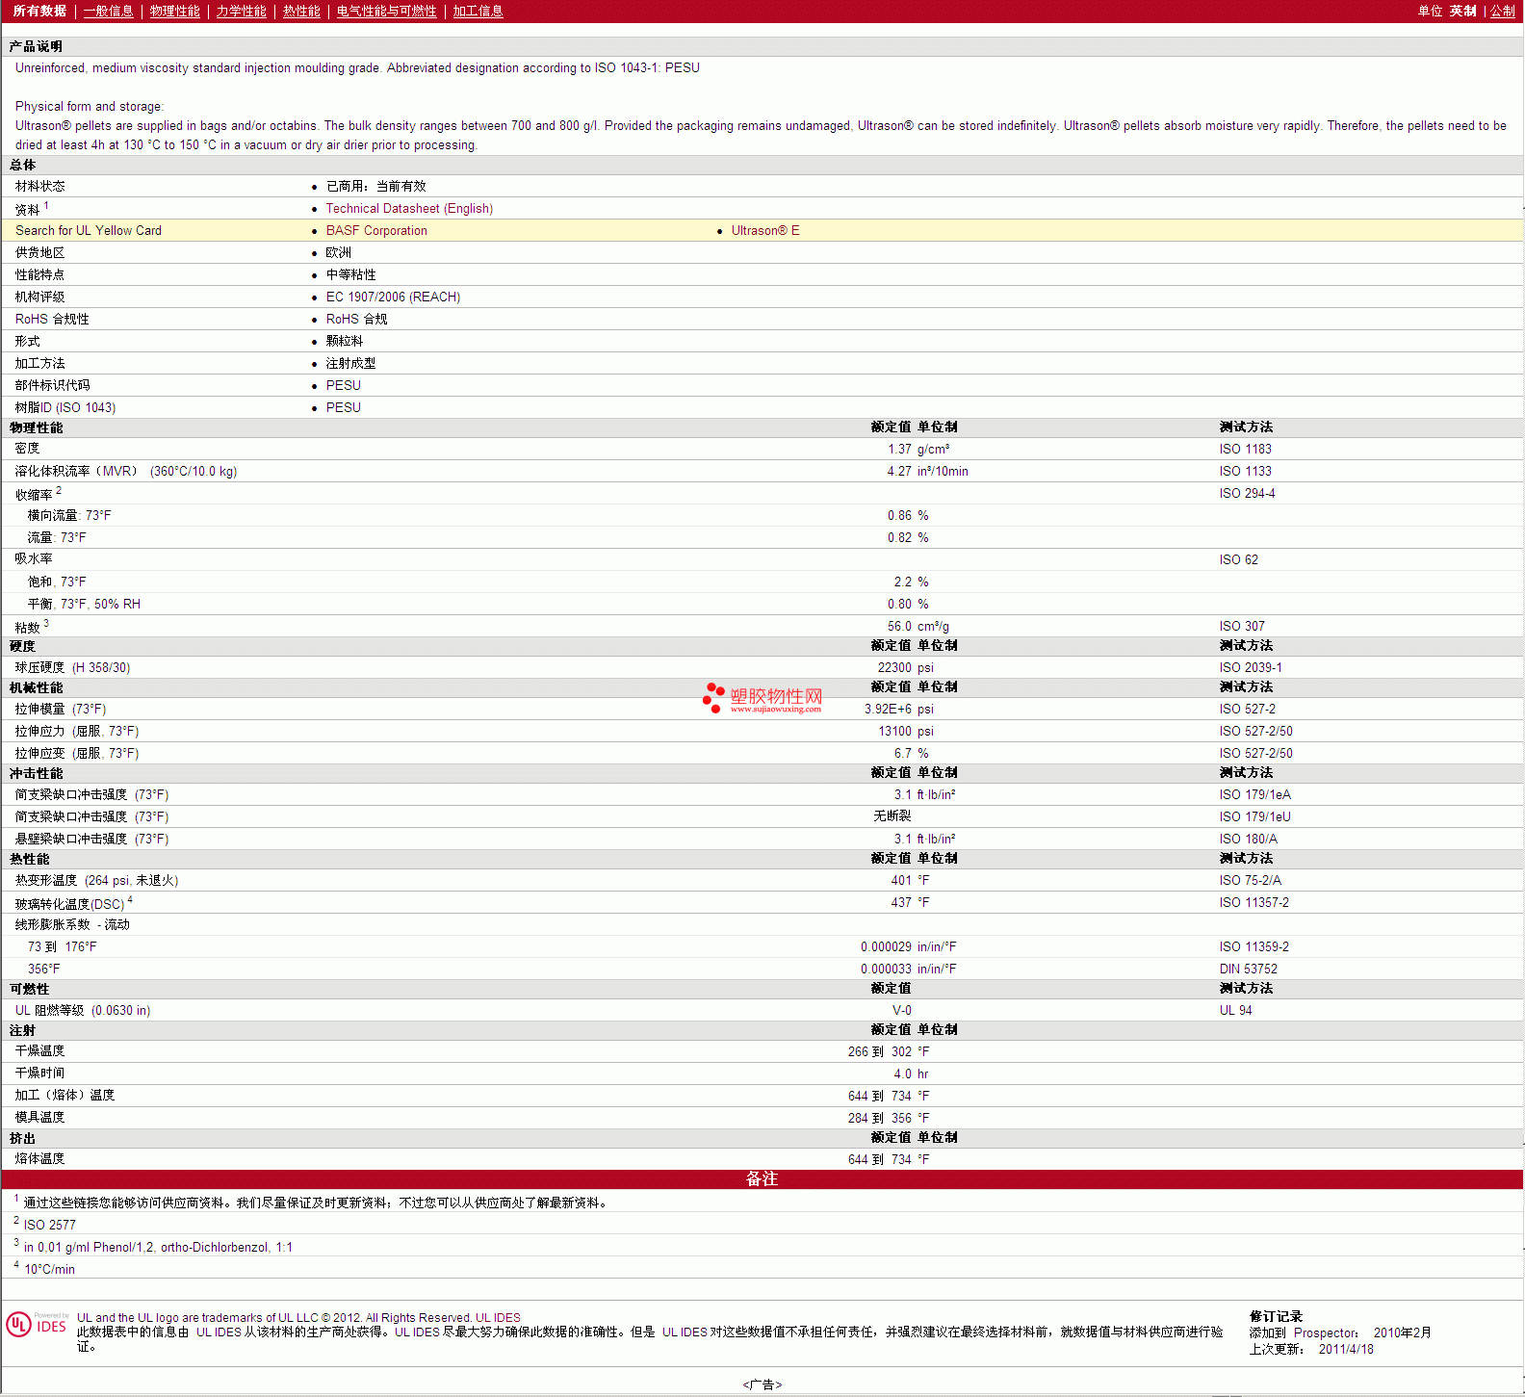This screenshot has height=1397, width=1525.
Task: Click the 备注 section header bar
Action: (x=762, y=1179)
